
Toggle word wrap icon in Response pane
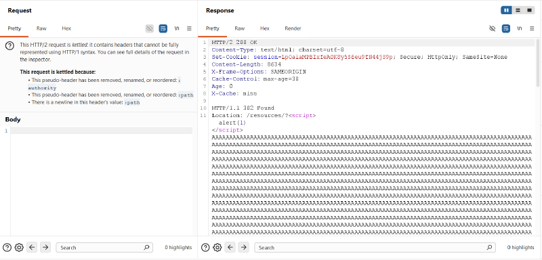click(x=506, y=28)
